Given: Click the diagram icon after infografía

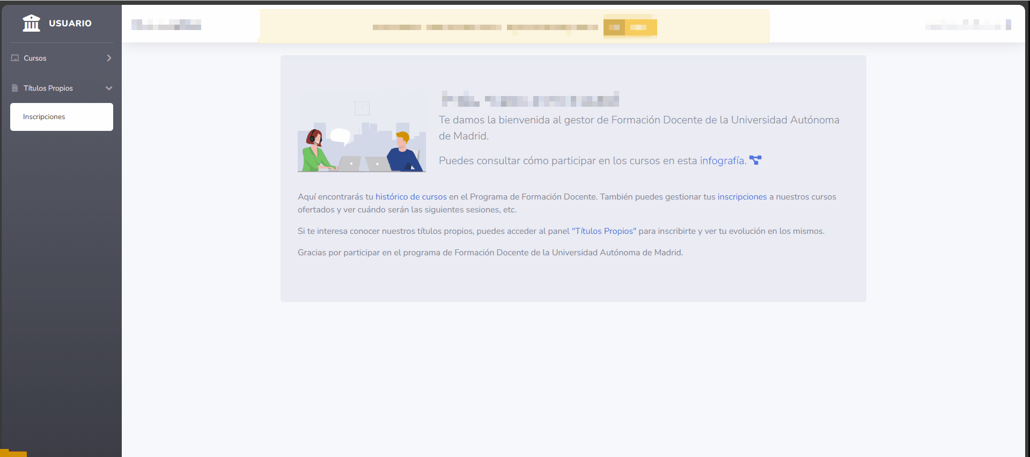Looking at the screenshot, I should point(755,160).
